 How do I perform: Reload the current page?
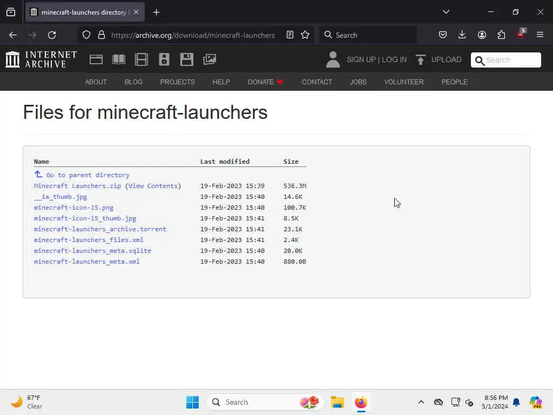coord(52,35)
